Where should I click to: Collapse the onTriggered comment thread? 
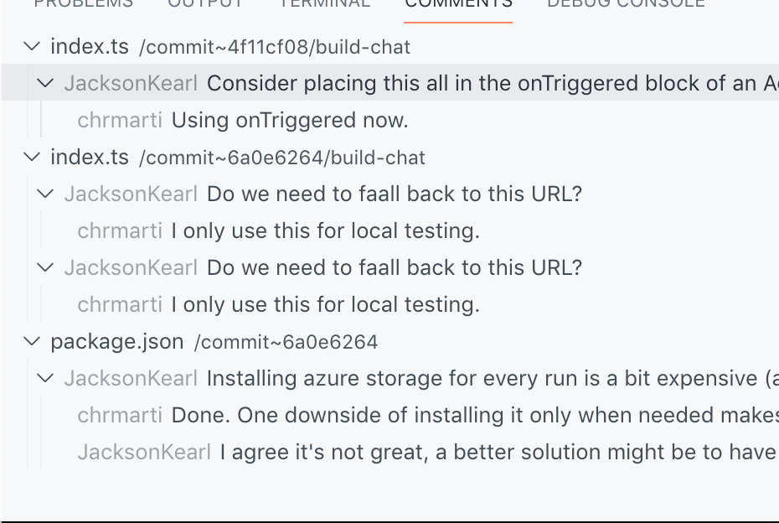[44, 83]
